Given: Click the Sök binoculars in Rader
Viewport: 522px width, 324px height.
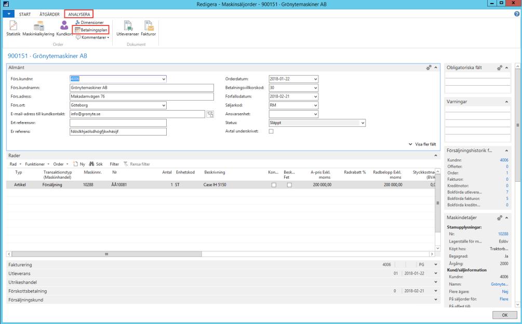Looking at the screenshot, I should click(96, 164).
